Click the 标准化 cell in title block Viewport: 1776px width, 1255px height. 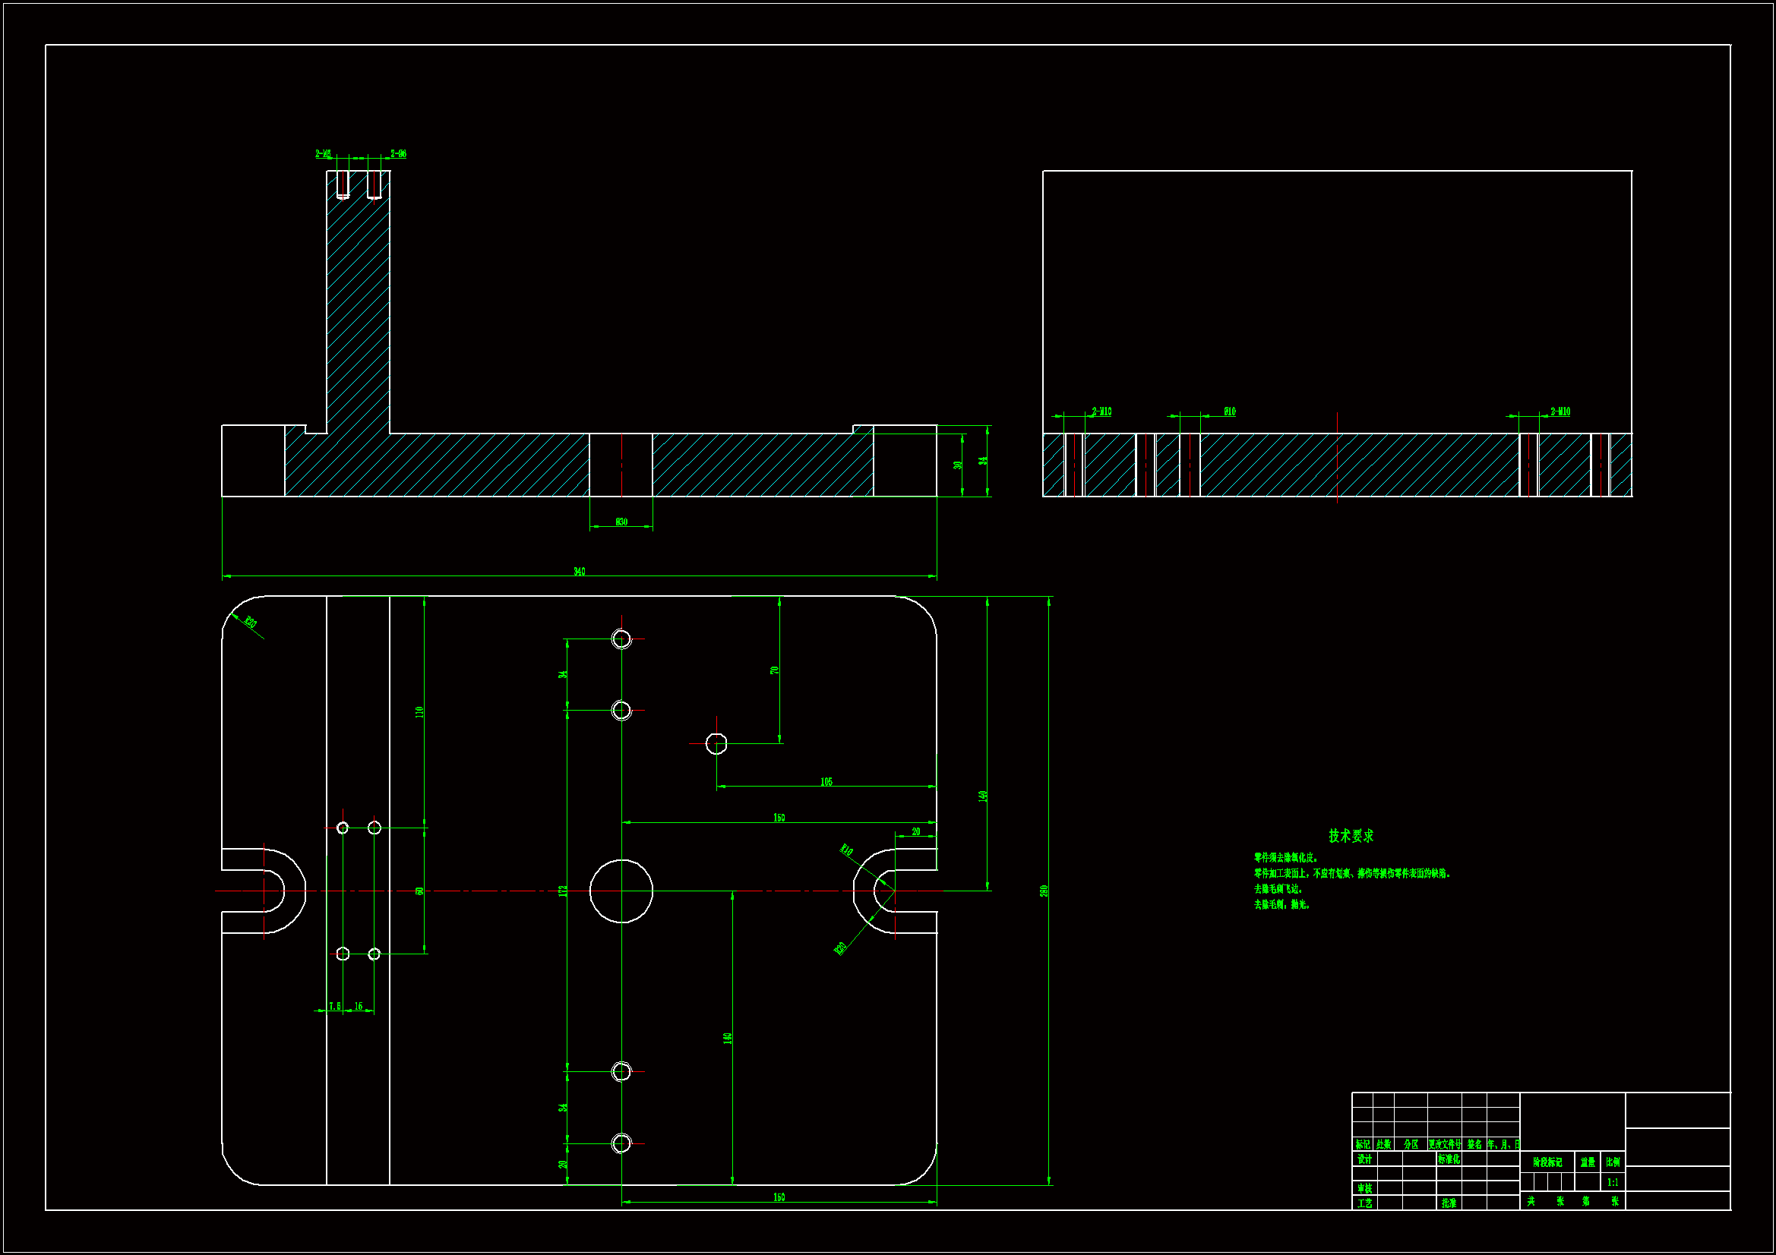[1448, 1159]
